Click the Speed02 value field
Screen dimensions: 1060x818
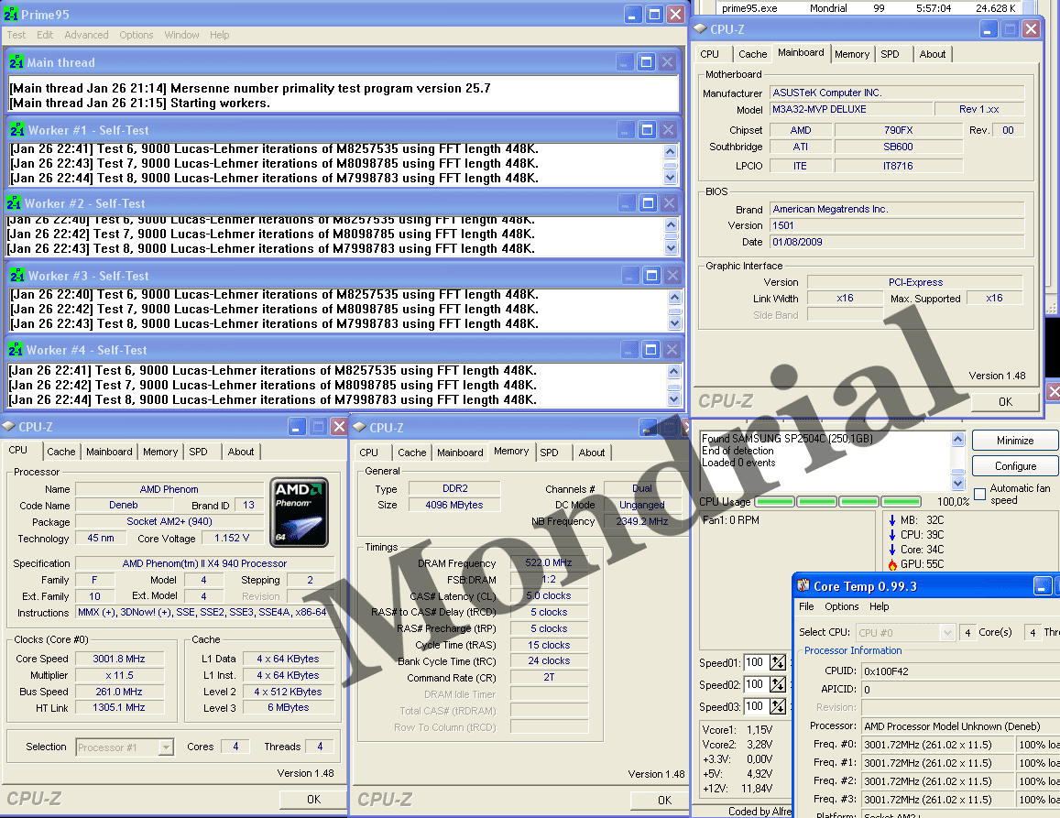(x=755, y=684)
